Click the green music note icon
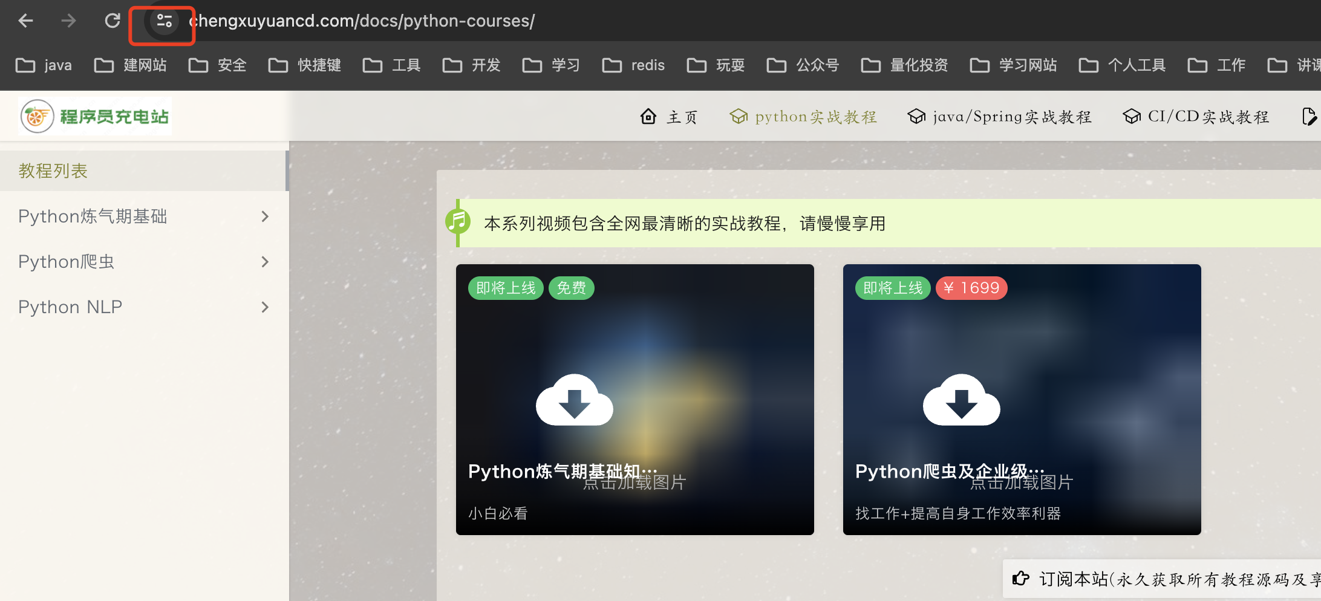Image resolution: width=1321 pixels, height=601 pixels. 458,222
